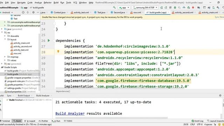
Task: Click the UTF-8 encoding in status bar
Action: pos(199,125)
